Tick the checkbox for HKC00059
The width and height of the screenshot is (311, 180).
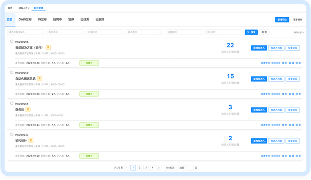click(x=12, y=72)
